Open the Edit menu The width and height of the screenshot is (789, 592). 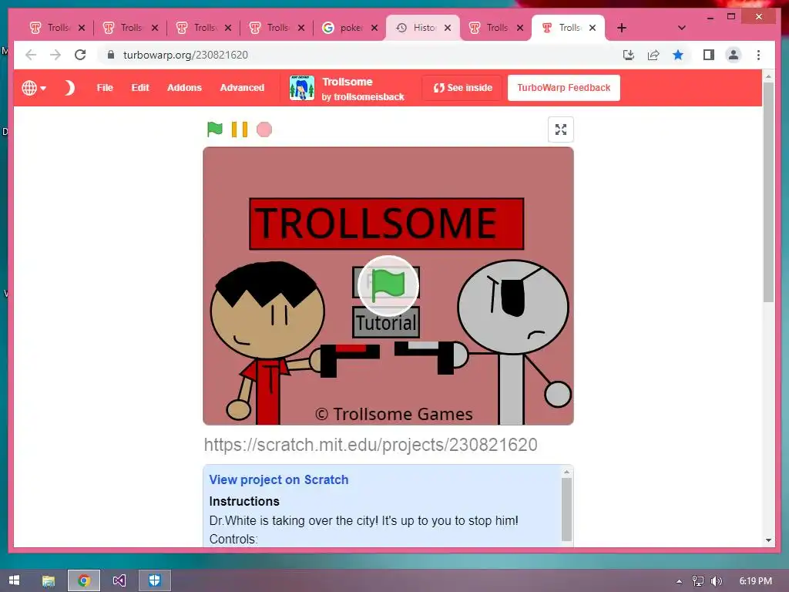pyautogui.click(x=140, y=88)
